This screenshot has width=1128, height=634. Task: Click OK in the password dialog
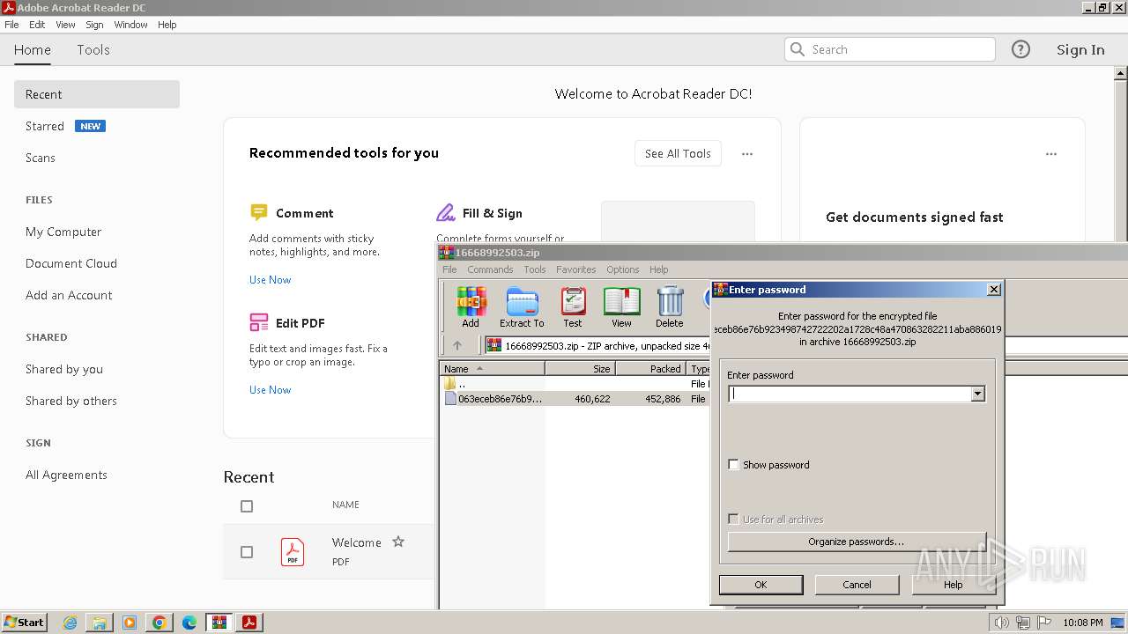[x=761, y=585]
